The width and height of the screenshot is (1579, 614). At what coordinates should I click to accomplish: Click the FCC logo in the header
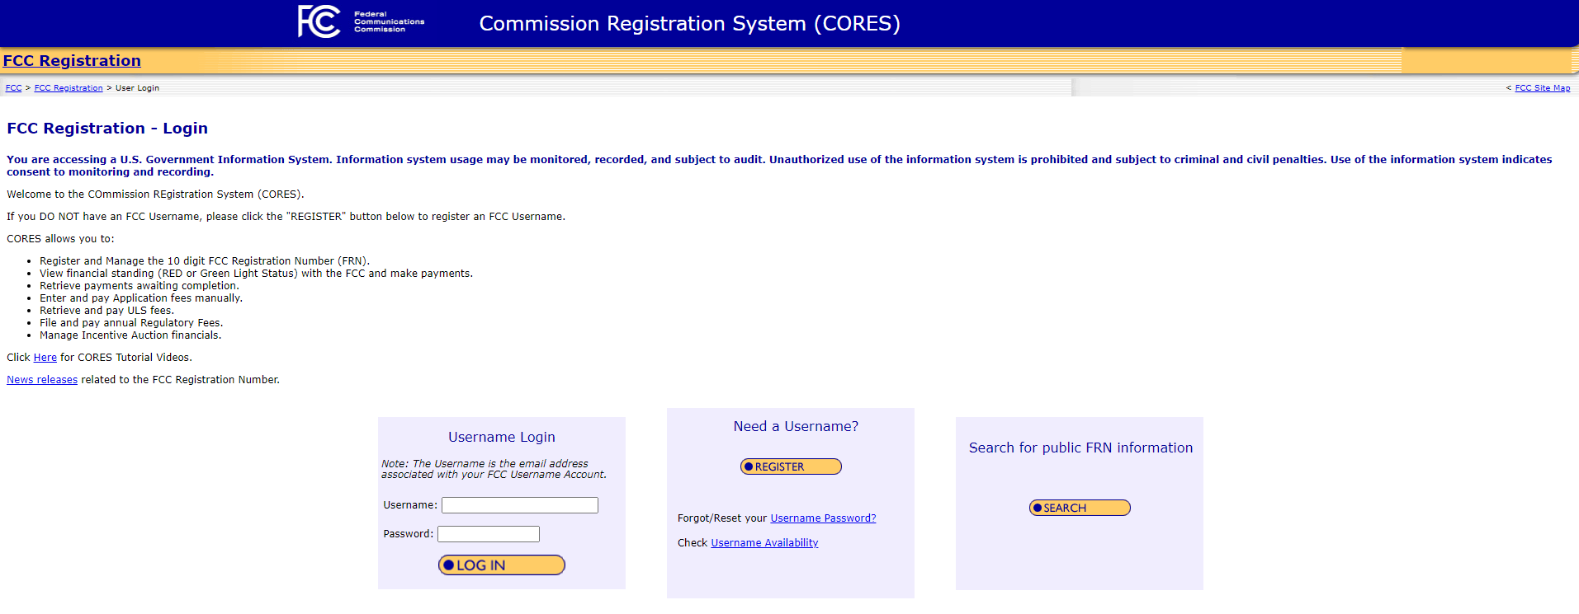pyautogui.click(x=361, y=22)
